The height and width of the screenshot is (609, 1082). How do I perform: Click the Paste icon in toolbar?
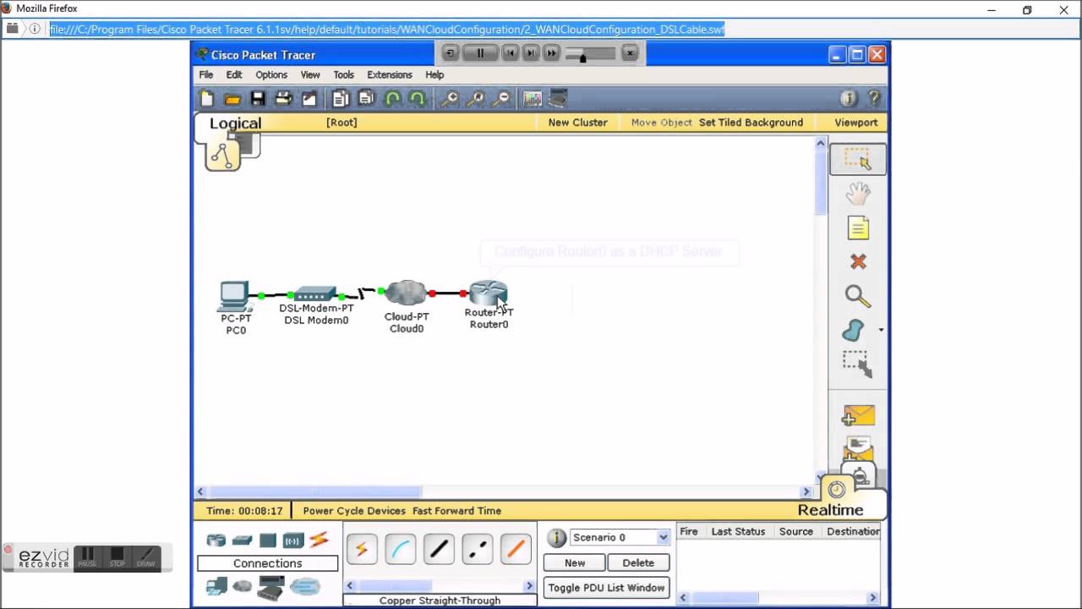[x=366, y=99]
